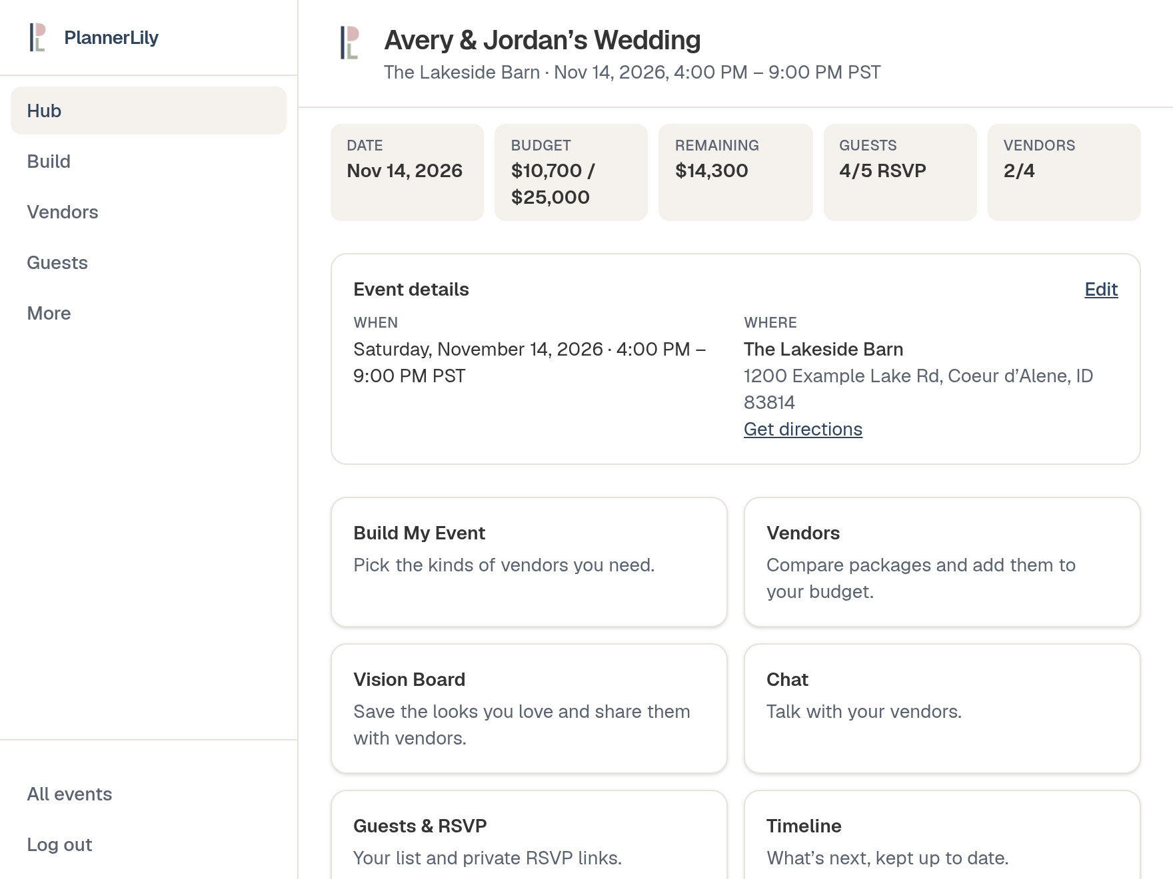This screenshot has height=879, width=1173.
Task: Open Vendors from the sidebar menu
Action: (149, 212)
